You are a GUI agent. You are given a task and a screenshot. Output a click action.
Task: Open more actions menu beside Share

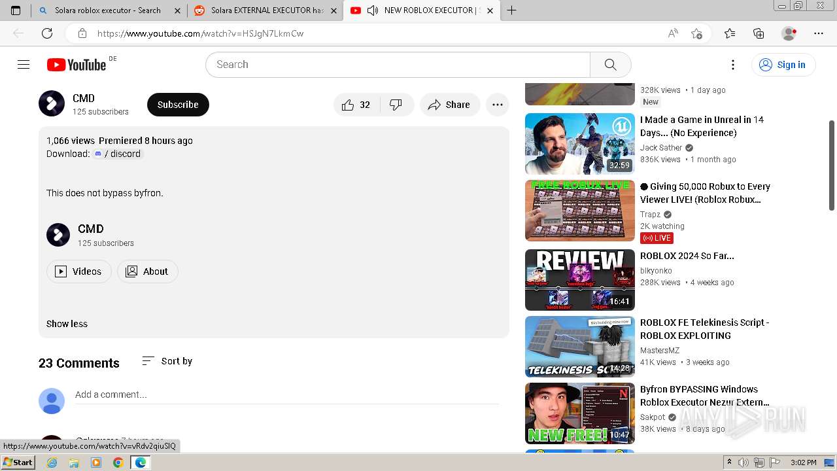click(498, 105)
